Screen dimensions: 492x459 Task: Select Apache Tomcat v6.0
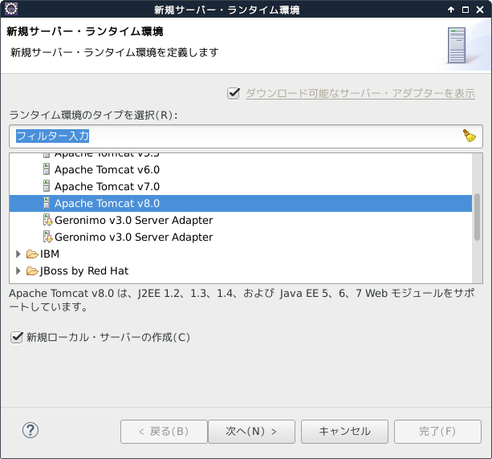click(107, 170)
